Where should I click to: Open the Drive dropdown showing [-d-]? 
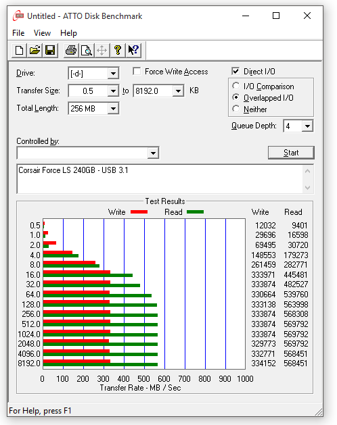click(x=113, y=74)
